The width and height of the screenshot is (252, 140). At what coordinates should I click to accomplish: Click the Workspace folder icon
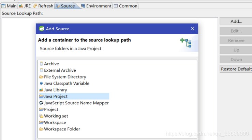(41, 123)
